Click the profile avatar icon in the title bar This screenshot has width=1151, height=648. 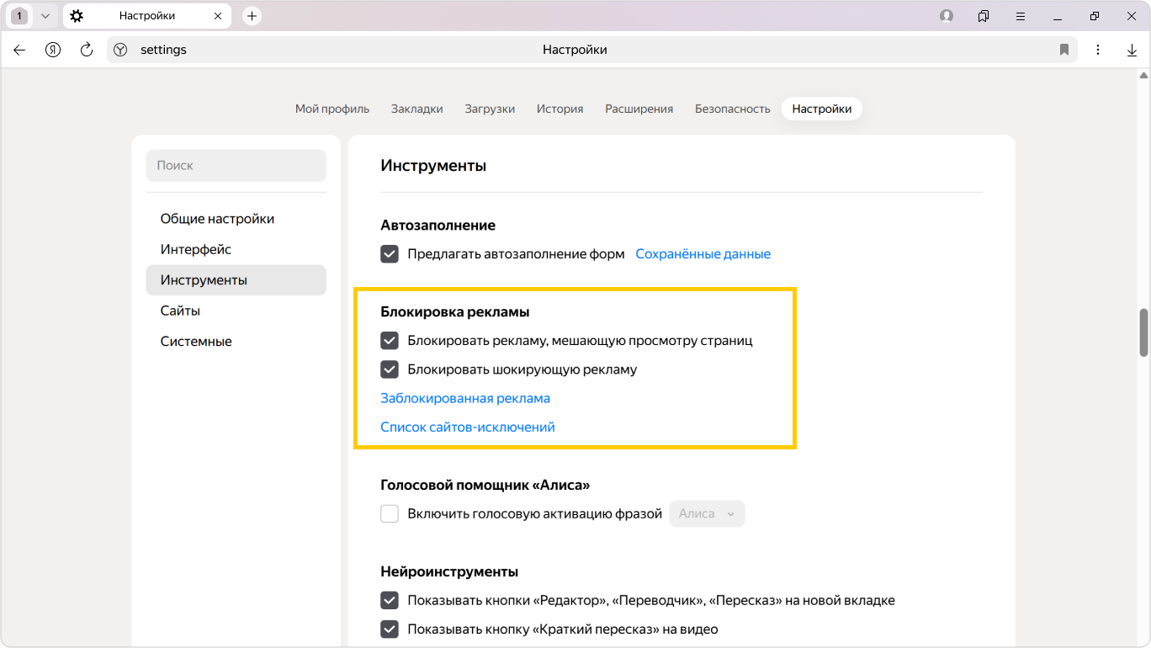(x=947, y=16)
